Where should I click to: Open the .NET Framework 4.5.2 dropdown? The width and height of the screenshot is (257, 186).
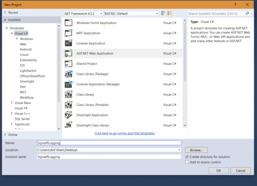click(83, 13)
